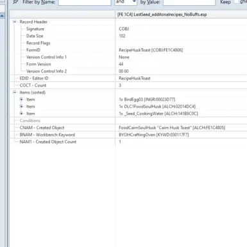The image size is (247, 247).
Task: Toggle the Keep checkbox
Action: (236, 2)
